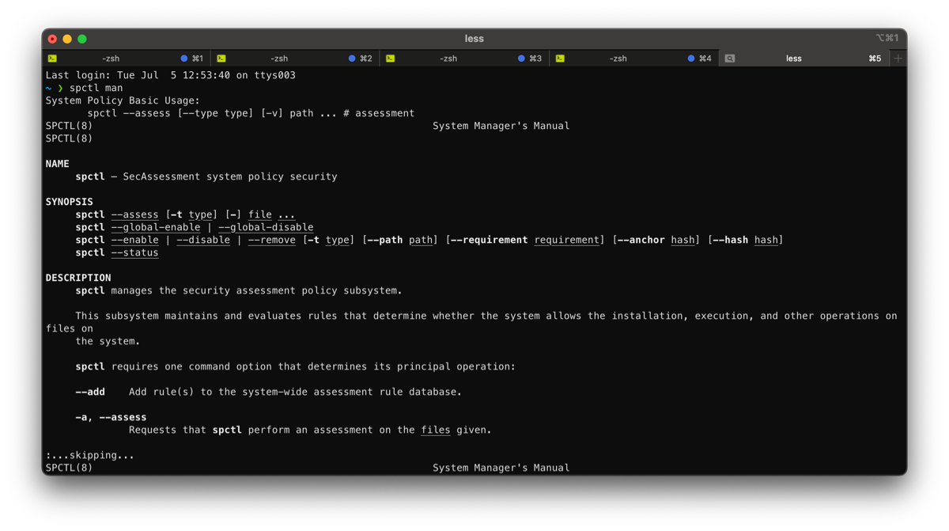Click the underlined '--global-enable' option
949x531 pixels.
point(156,227)
